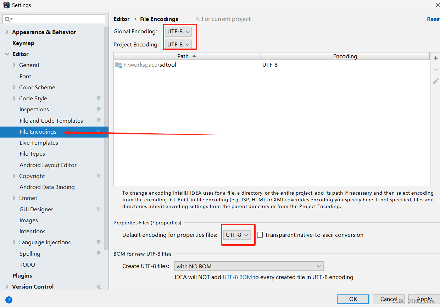Click the IntelliJ logo in title bar

tap(6, 5)
